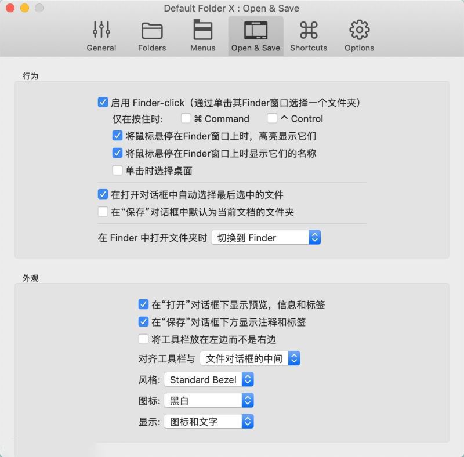This screenshot has height=457, width=464.
Task: Open the General preferences pane
Action: 101,36
